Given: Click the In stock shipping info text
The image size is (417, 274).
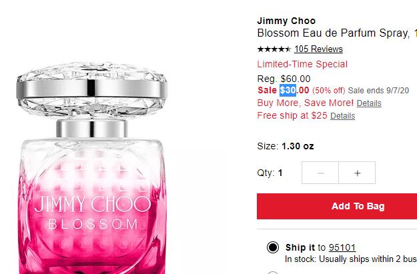Looking at the screenshot, I should 351,259.
